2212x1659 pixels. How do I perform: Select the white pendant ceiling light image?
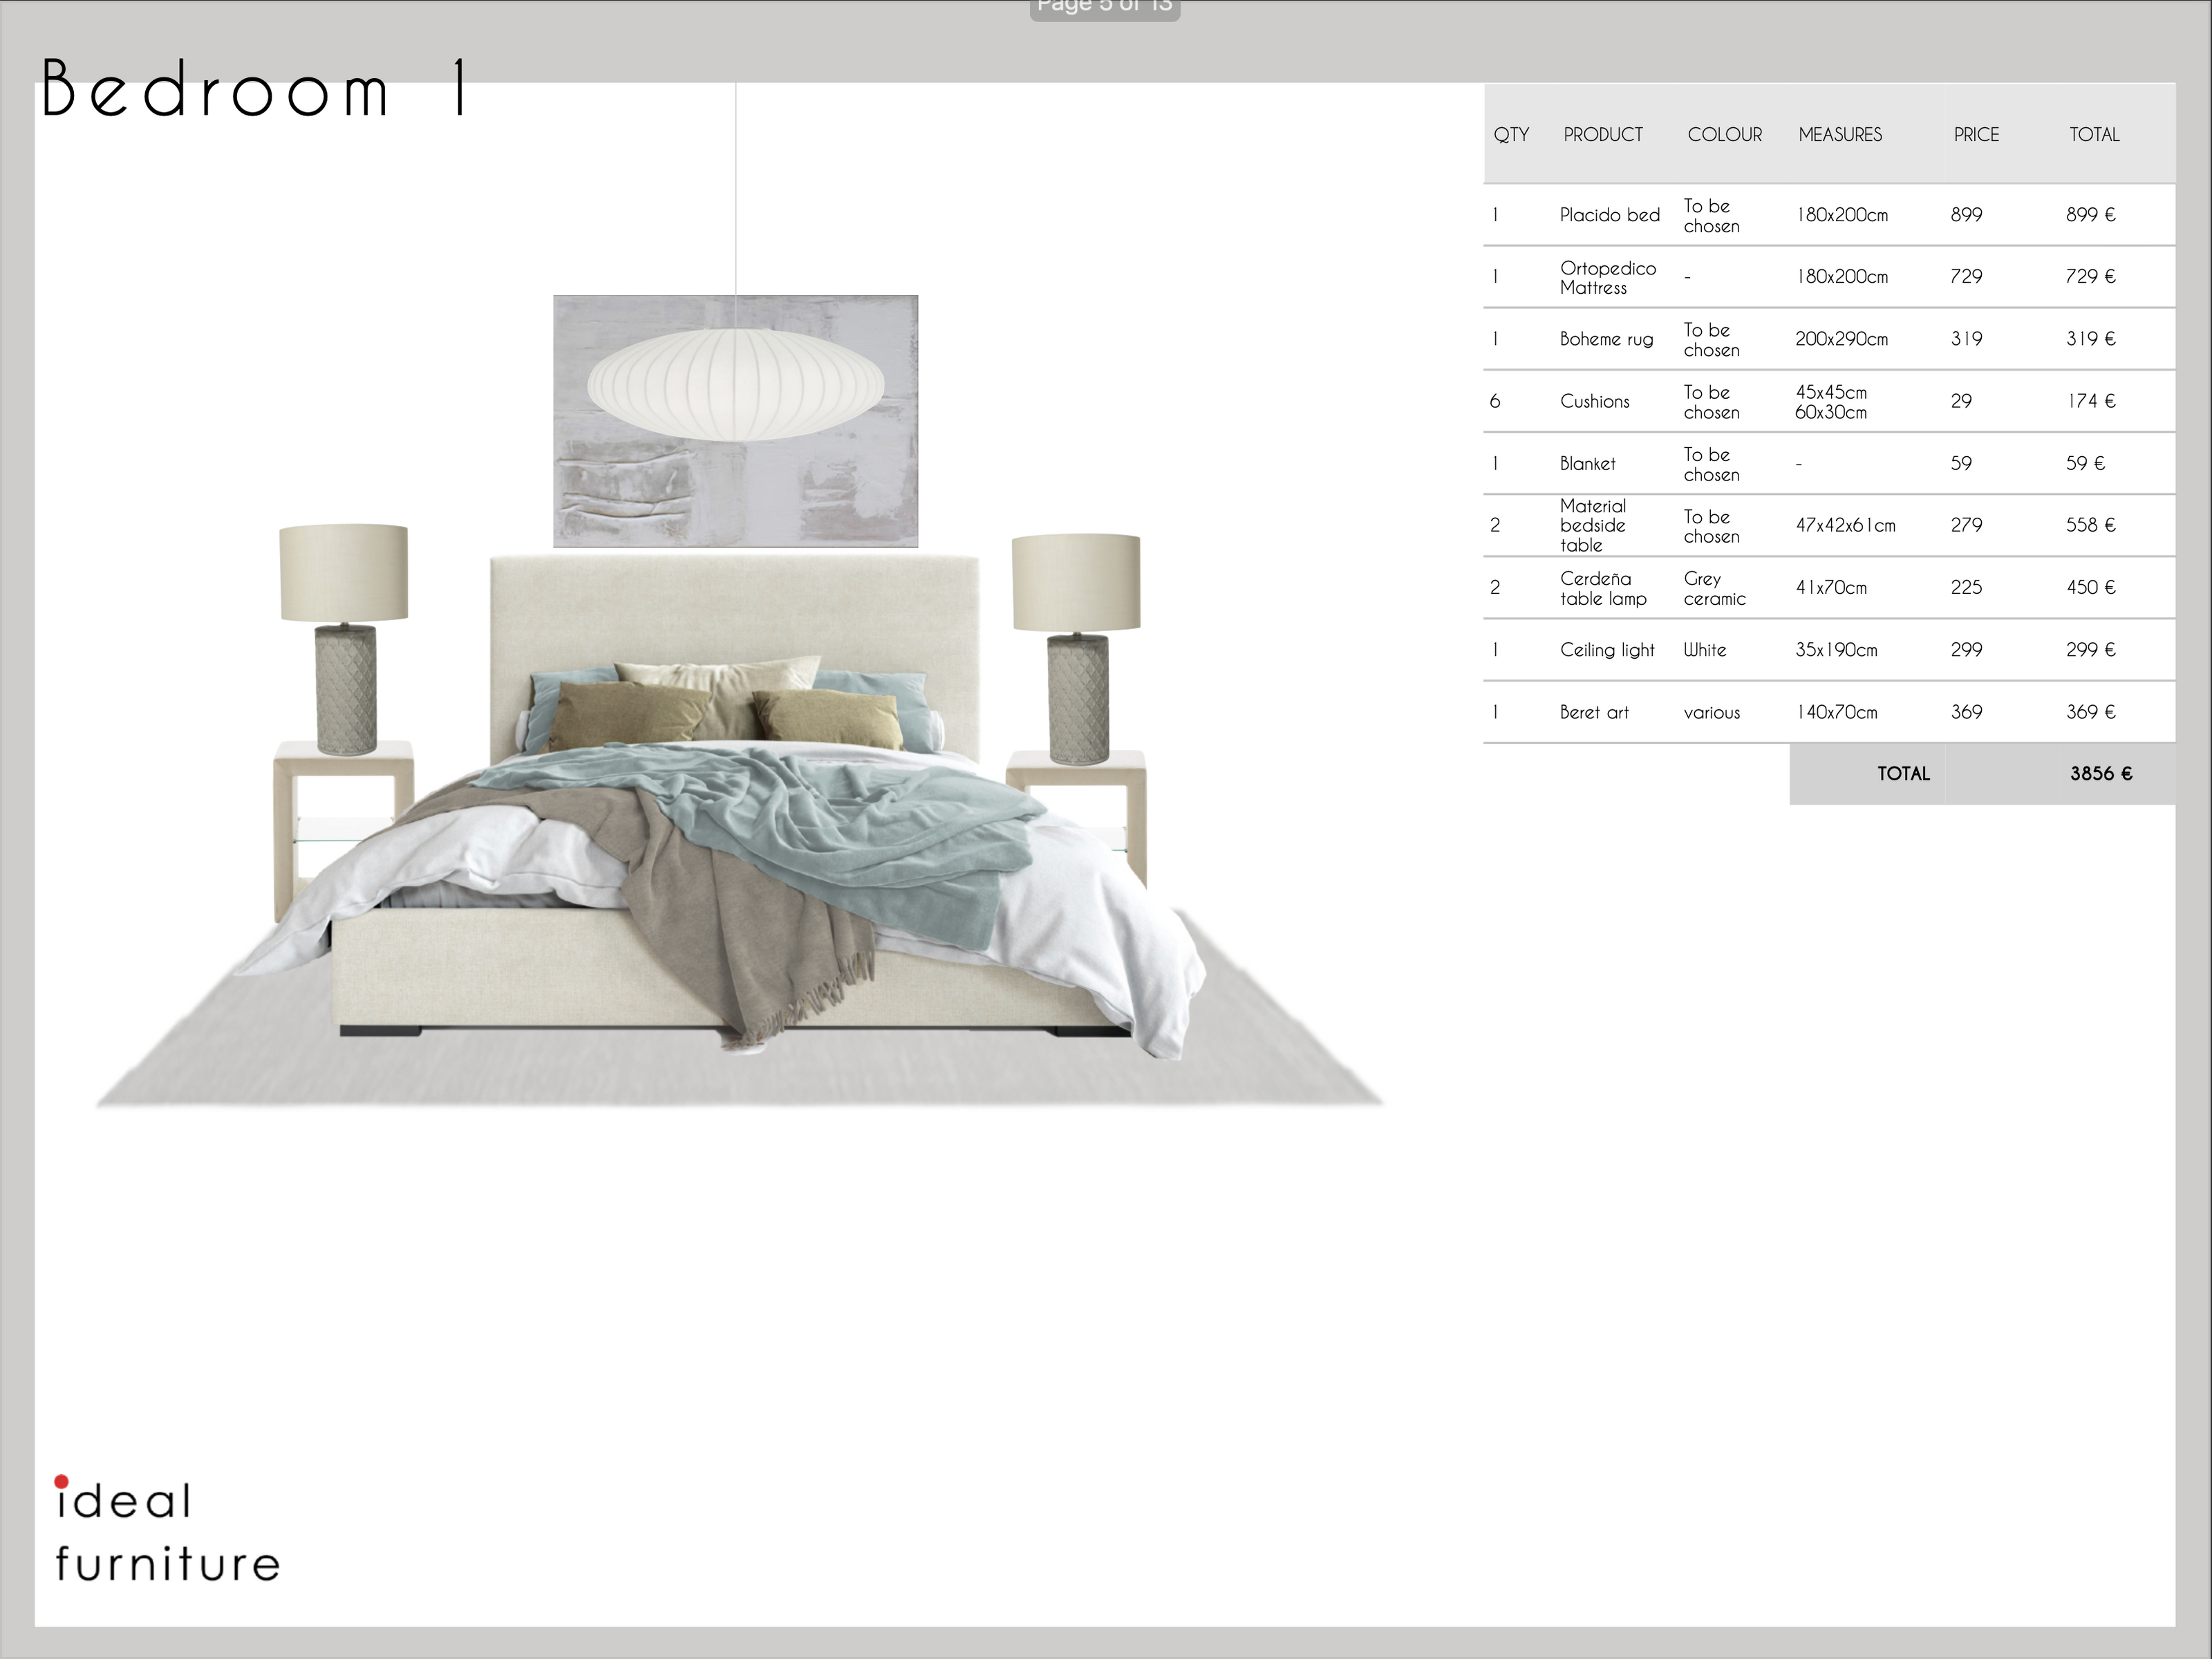(735, 384)
